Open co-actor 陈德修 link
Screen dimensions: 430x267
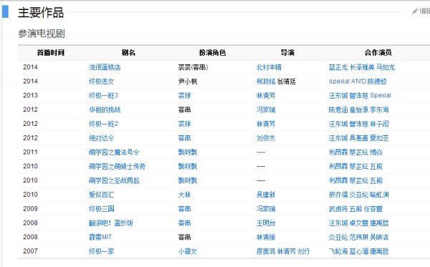[x=377, y=82]
